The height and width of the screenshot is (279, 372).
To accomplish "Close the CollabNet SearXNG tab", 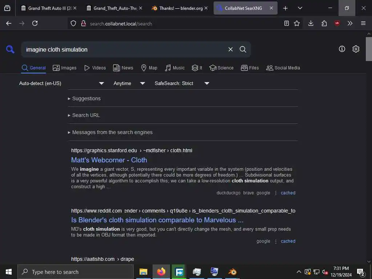I will pos(271,8).
